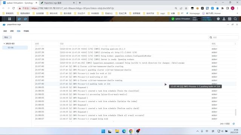Switch to the terminal tab
Viewport: 241px width, 135px height.
click(x=26, y=31)
